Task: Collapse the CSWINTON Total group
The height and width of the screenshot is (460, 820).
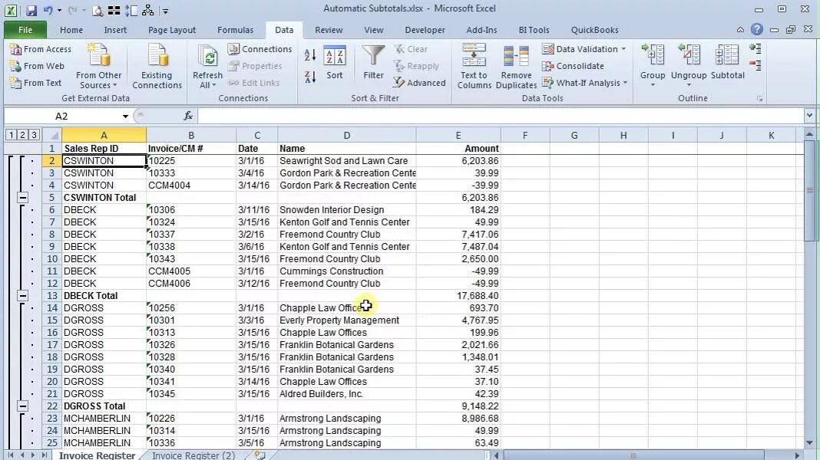Action: click(x=22, y=197)
